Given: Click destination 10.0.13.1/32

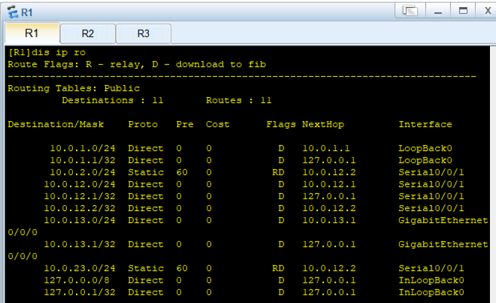Looking at the screenshot, I should (79, 245).
